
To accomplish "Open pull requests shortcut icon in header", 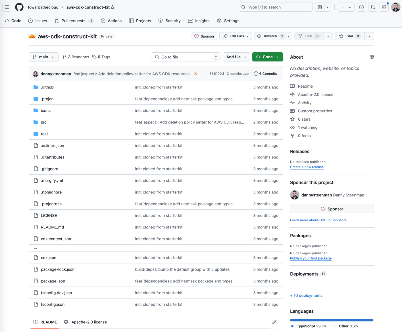I will pos(373,7).
